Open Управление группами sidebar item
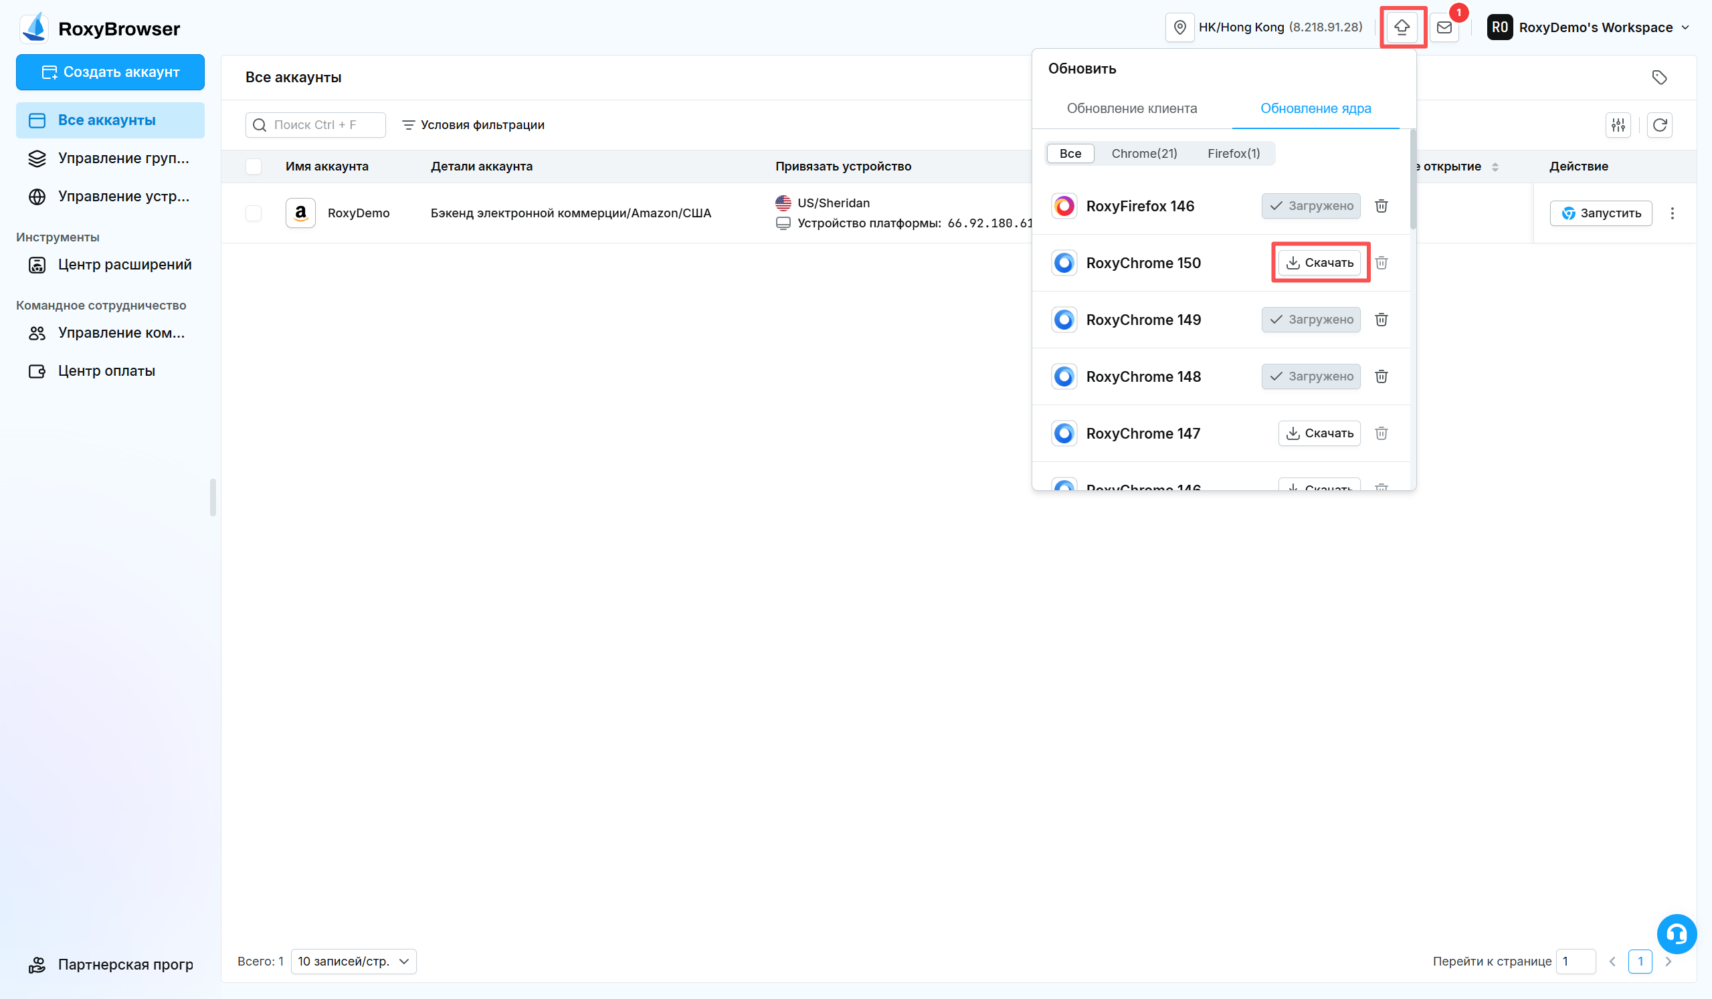The width and height of the screenshot is (1712, 999). tap(110, 158)
